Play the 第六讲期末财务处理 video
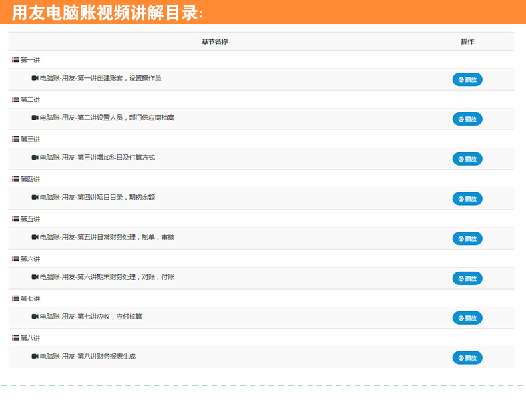Image resolution: width=526 pixels, height=400 pixels. pos(467,278)
